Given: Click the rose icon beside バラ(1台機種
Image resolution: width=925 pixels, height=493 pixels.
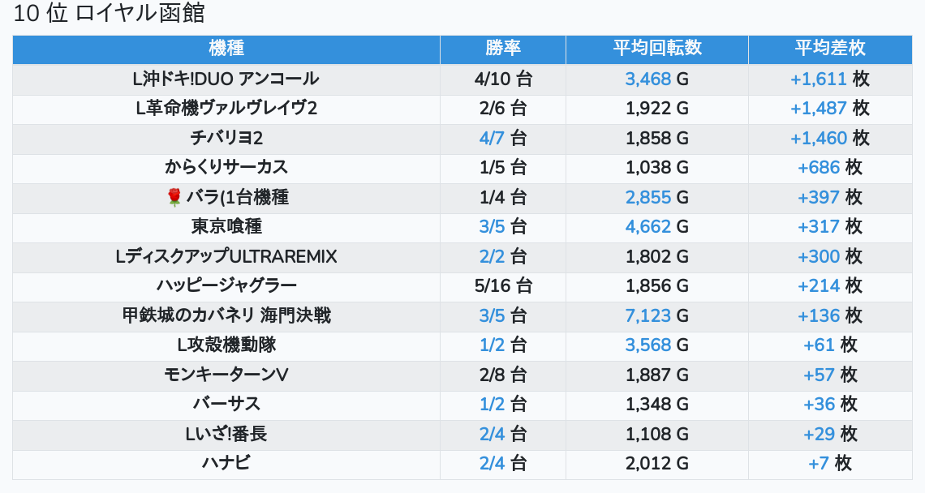Looking at the screenshot, I should (174, 197).
